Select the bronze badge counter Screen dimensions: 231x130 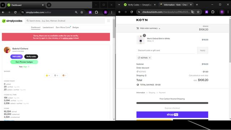pos(64,75)
